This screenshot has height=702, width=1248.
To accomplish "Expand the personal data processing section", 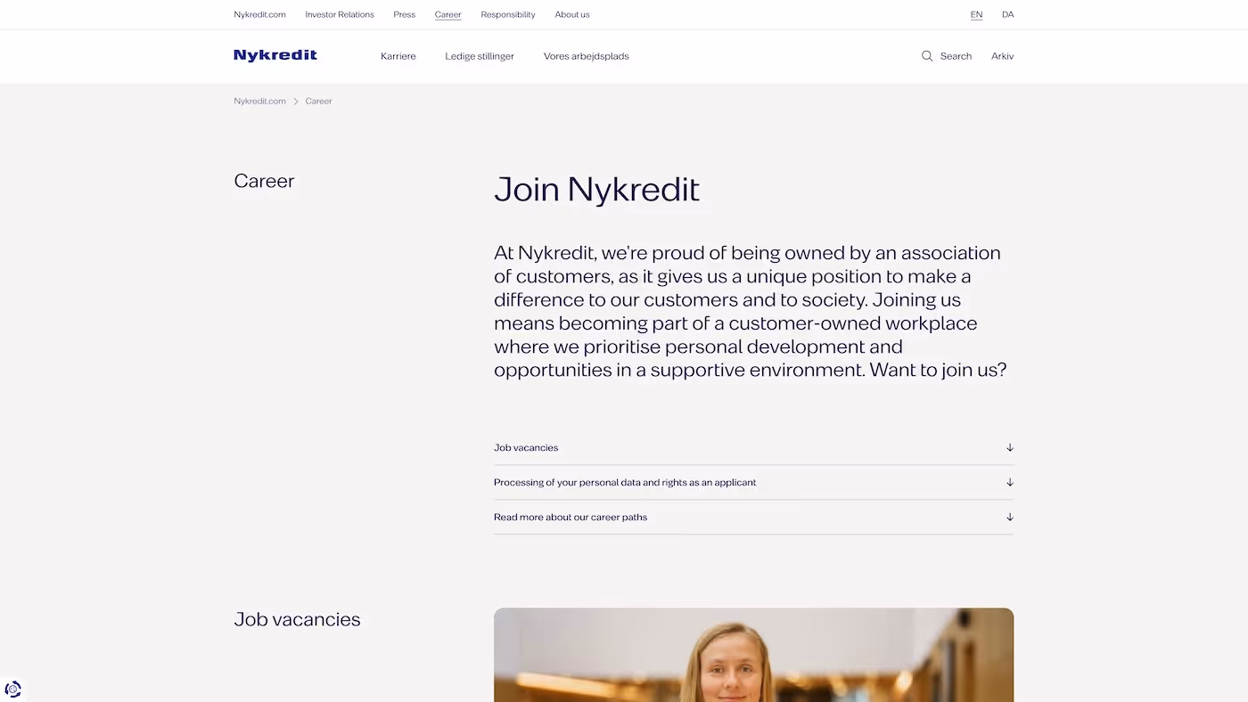I will 1008,480.
